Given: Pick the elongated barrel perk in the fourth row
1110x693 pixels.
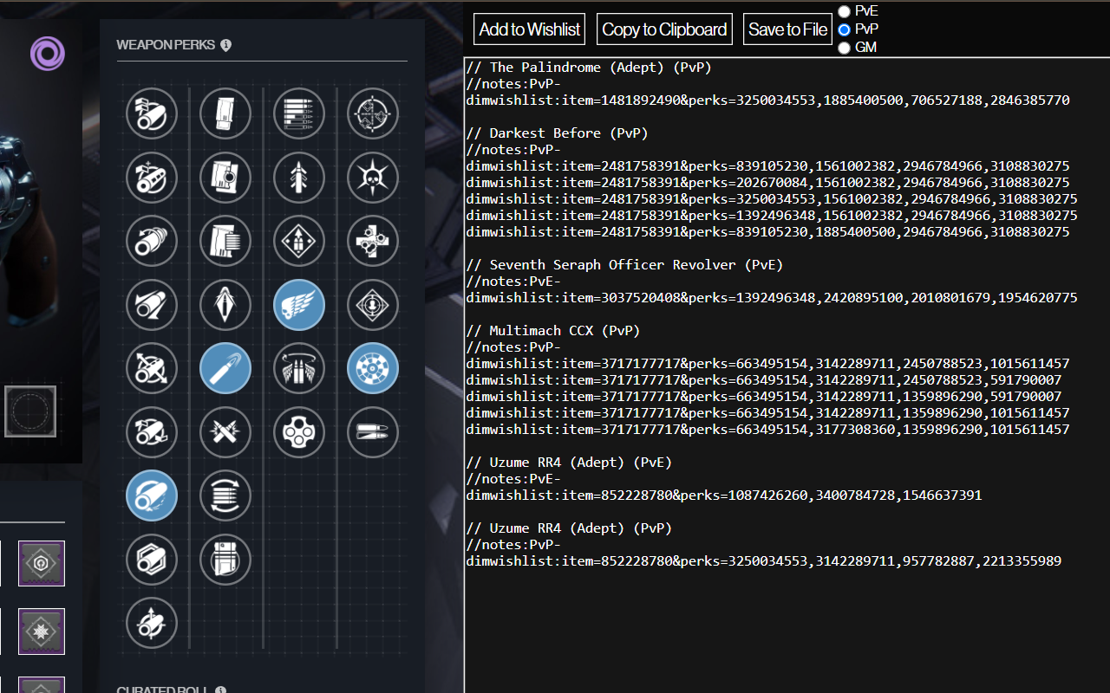Looking at the screenshot, I should click(x=152, y=305).
